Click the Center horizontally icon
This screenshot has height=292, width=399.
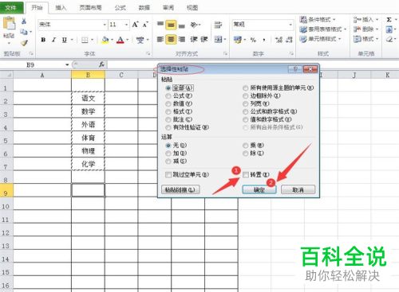pyautogui.click(x=171, y=40)
